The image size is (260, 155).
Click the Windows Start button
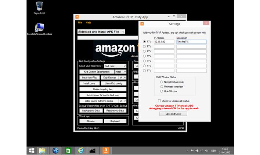pyautogui.click(x=32, y=151)
